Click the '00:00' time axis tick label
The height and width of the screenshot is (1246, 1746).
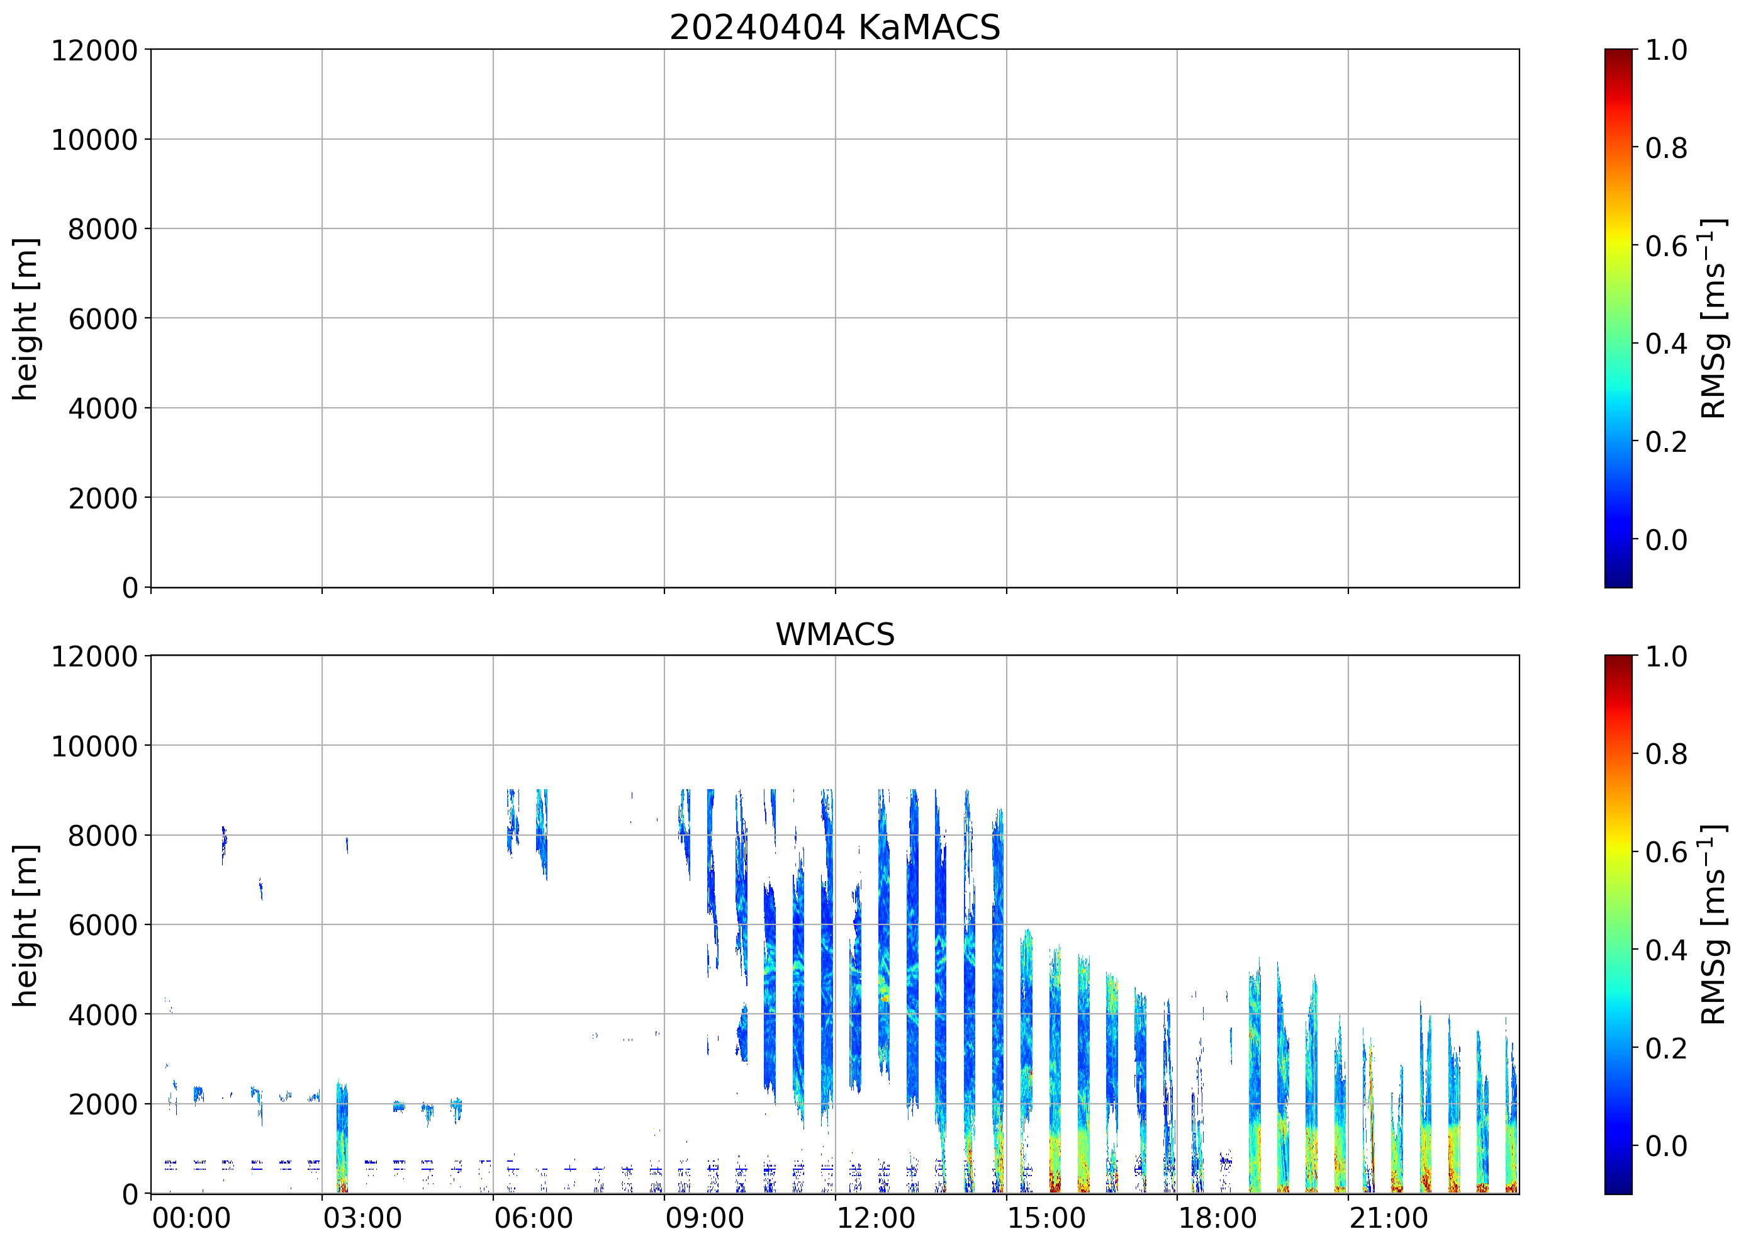pos(191,1218)
